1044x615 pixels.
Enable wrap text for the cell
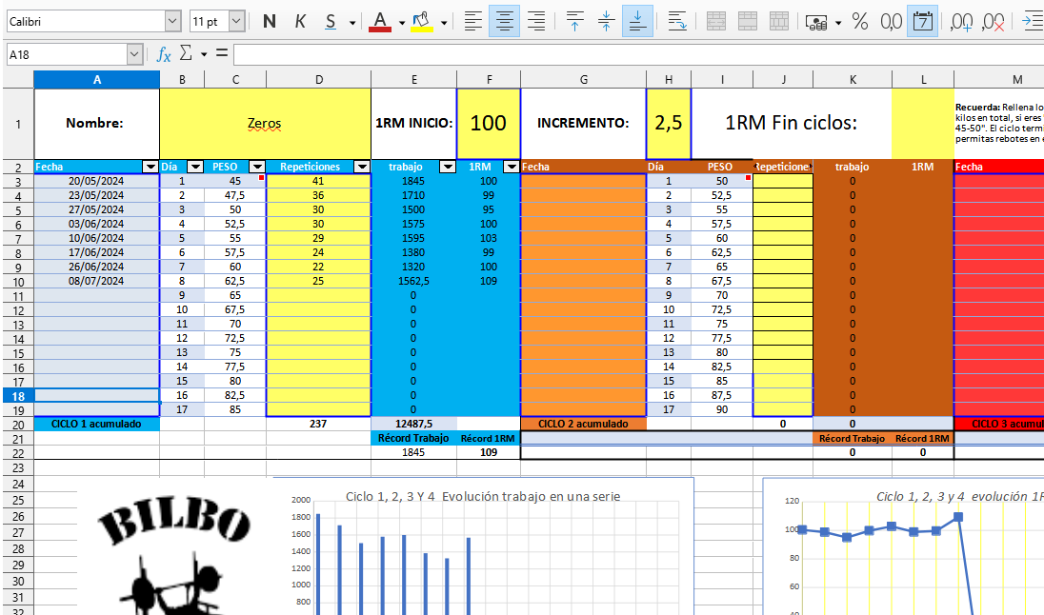tap(677, 21)
